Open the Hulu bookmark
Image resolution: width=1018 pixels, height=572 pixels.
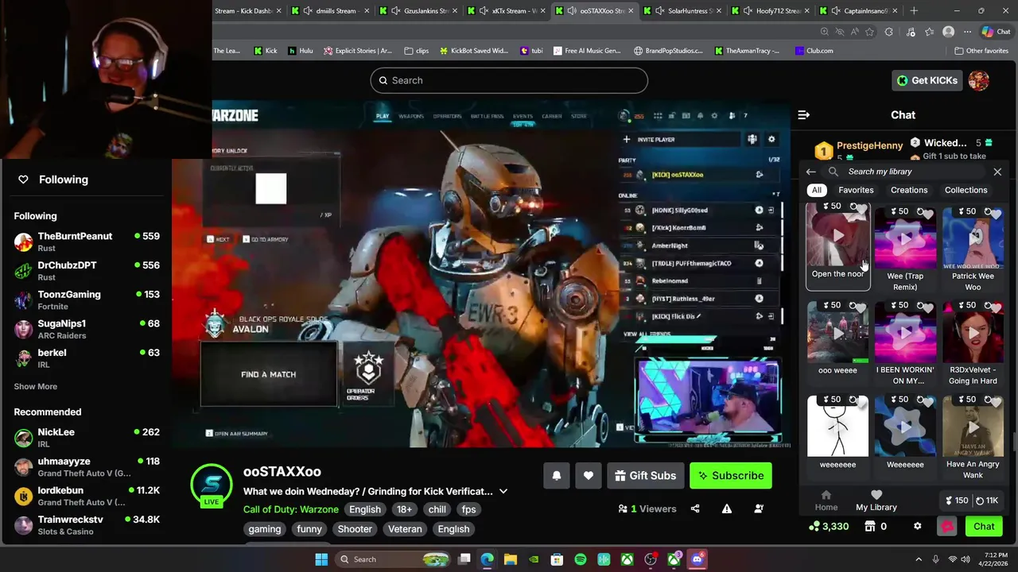pyautogui.click(x=300, y=51)
